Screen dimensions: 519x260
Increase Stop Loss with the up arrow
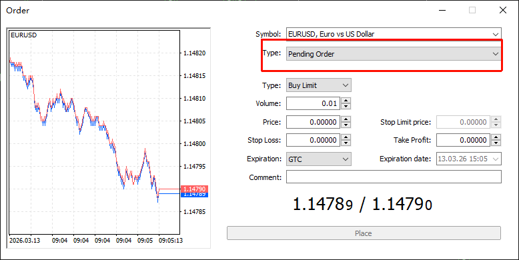tap(346, 137)
